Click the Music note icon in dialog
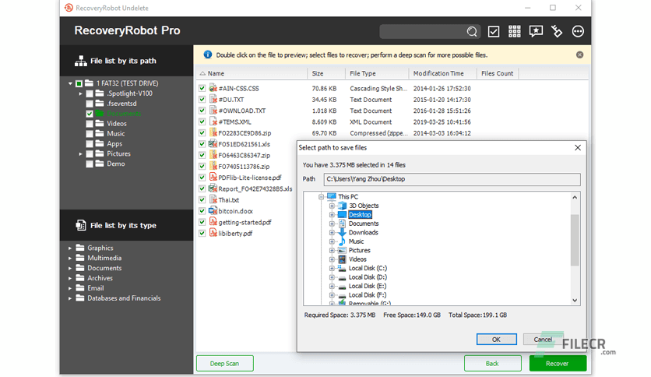Screen dimensions: 651x377 (342, 241)
